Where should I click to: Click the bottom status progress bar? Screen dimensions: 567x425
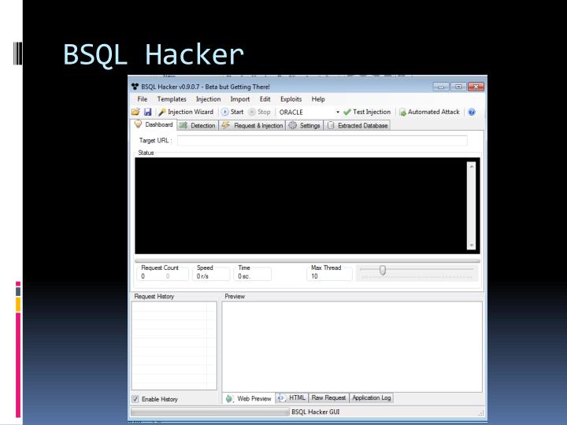click(x=209, y=412)
